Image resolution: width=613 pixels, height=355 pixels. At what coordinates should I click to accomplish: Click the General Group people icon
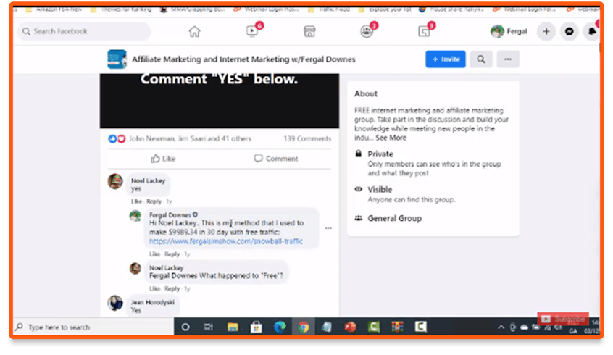358,218
